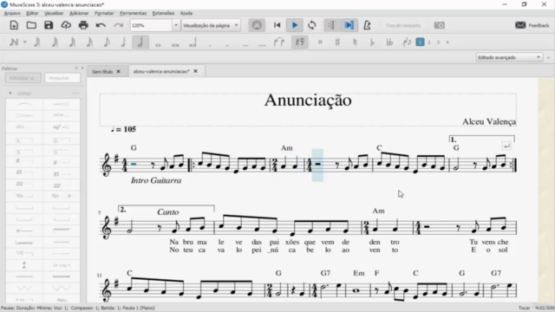Open Visualizar menu
The image size is (555, 312).
54,13
